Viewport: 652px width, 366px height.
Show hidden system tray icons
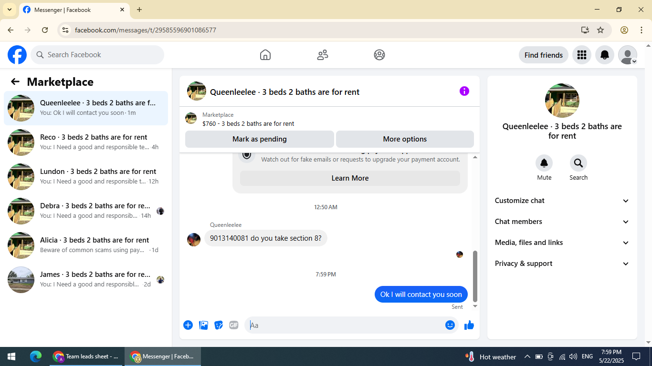(527, 356)
